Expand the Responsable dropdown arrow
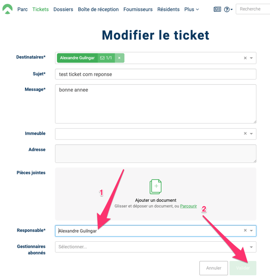The image size is (270, 280). (x=251, y=231)
